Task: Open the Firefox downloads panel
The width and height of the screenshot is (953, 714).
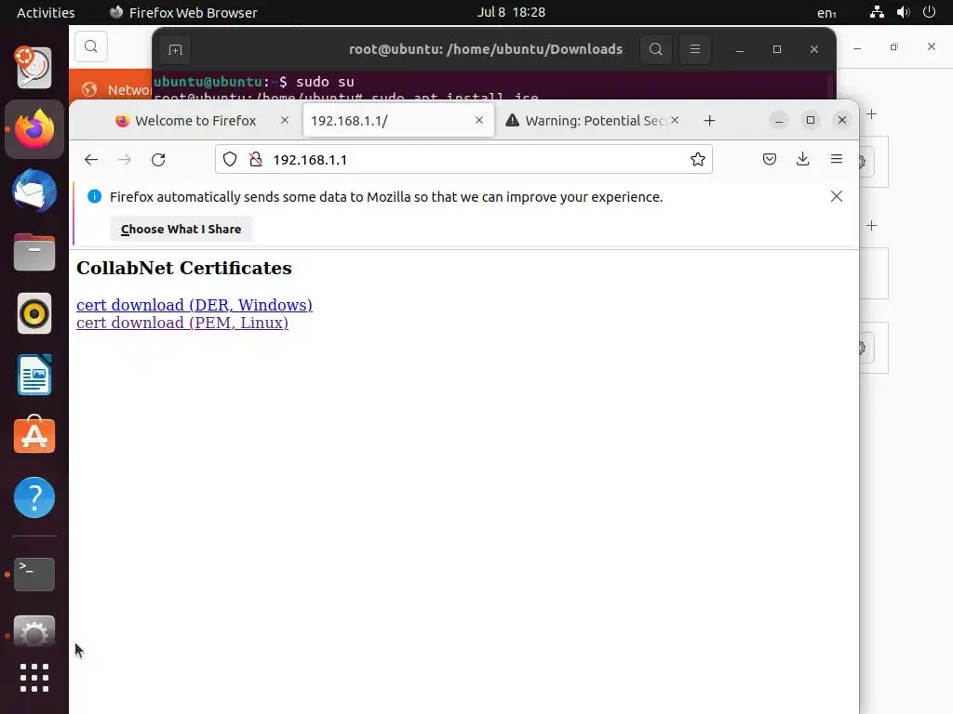Action: pos(803,159)
